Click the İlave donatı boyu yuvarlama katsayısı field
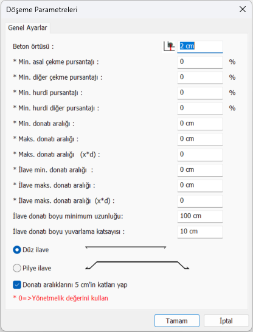The image size is (253, 332). point(200,232)
